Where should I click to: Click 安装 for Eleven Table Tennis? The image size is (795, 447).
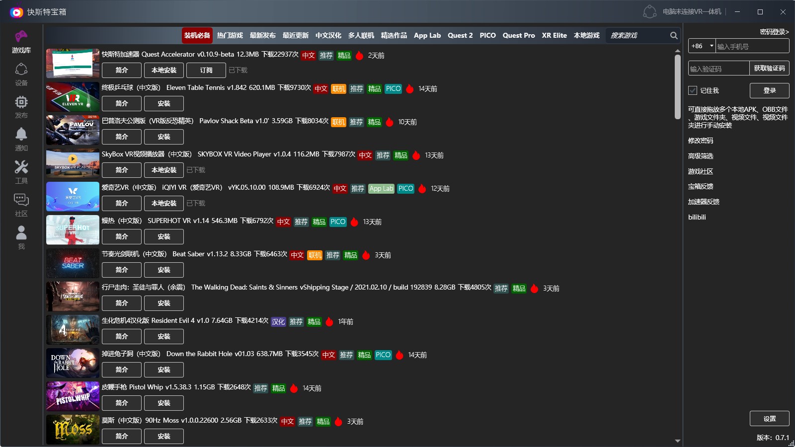(x=164, y=103)
